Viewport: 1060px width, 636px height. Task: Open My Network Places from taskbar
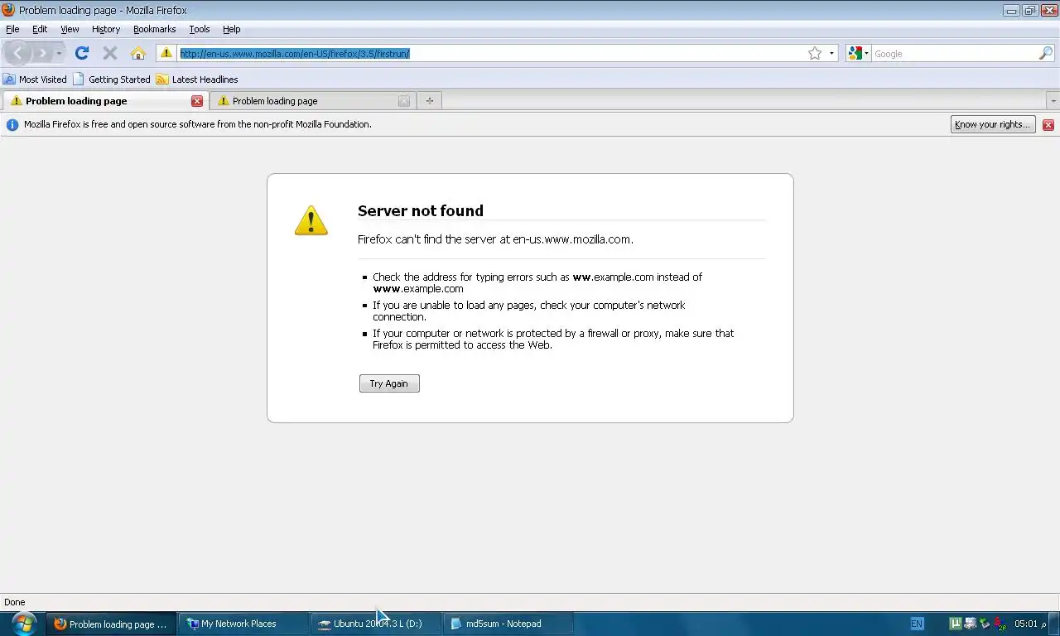(244, 624)
